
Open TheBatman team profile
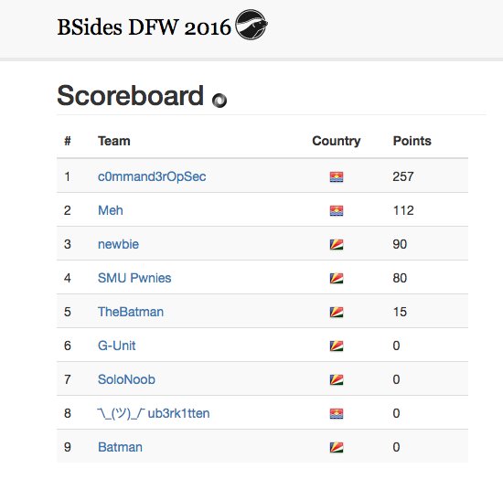coord(131,312)
